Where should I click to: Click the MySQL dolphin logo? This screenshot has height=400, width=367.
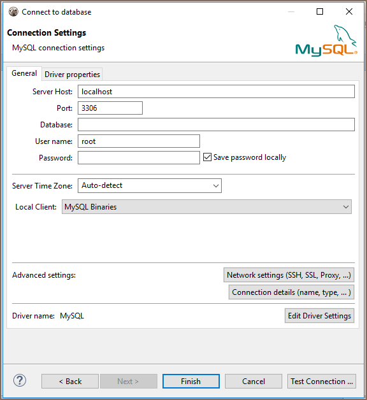[326, 40]
